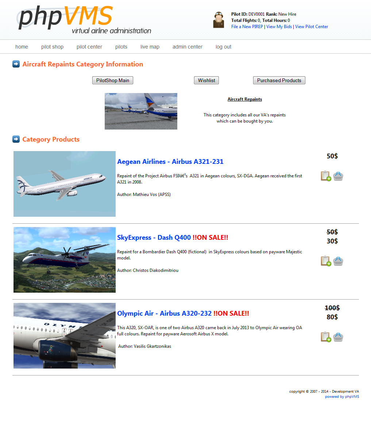Add Aegean Airlines A321 to wishlist
This screenshot has height=439, width=371.
[x=326, y=176]
